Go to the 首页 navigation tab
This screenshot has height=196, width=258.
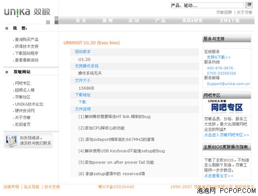(81, 21)
